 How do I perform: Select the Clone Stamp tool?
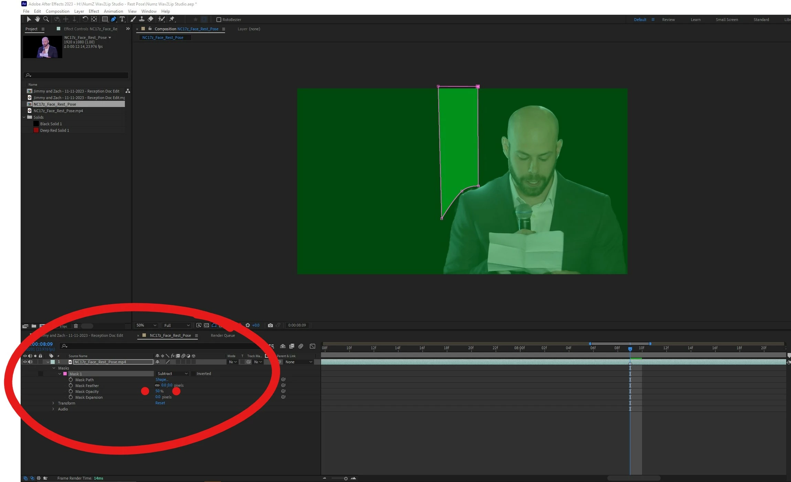pos(141,19)
